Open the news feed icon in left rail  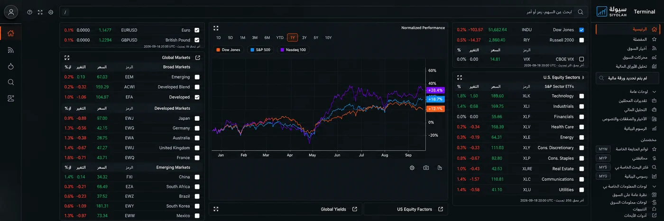[11, 50]
